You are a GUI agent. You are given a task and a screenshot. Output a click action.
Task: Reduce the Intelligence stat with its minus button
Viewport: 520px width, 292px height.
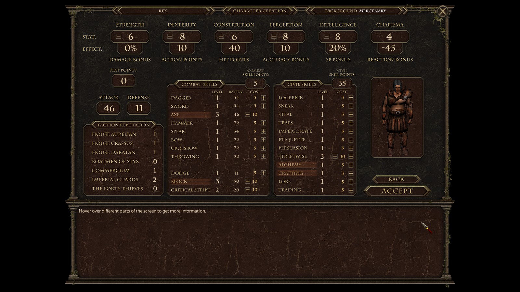tap(327, 37)
